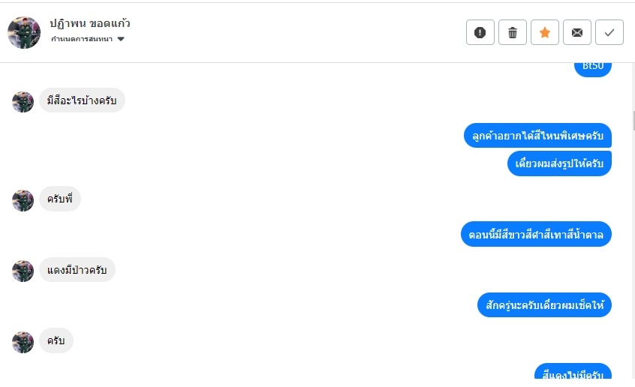Mark the conversation as spam with the exclamation icon

pyautogui.click(x=480, y=32)
